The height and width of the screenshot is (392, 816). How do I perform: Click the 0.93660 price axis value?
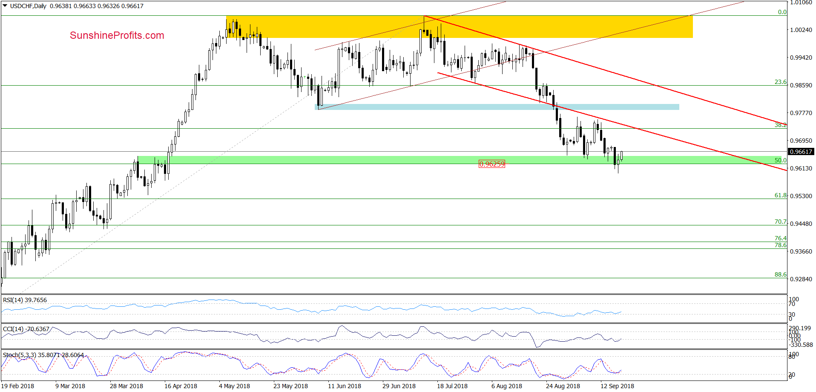pyautogui.click(x=801, y=251)
